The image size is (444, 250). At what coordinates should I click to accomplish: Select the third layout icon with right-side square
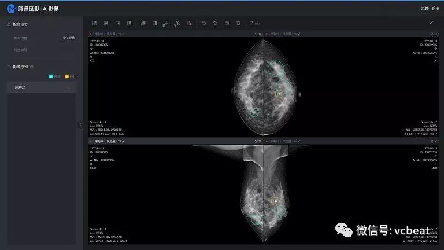117,23
